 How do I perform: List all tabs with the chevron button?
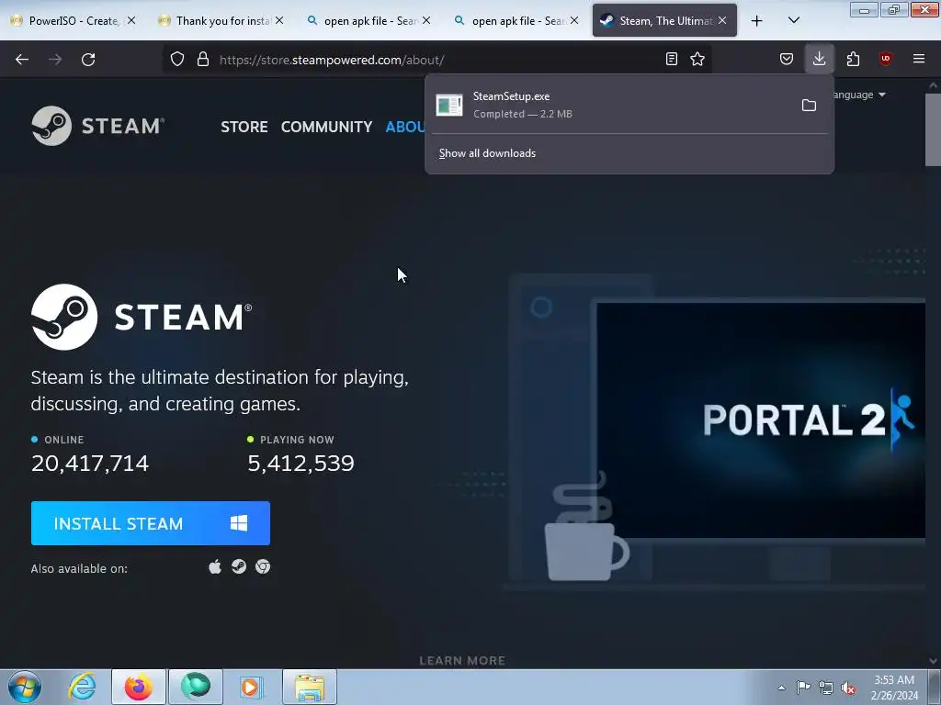(x=793, y=21)
